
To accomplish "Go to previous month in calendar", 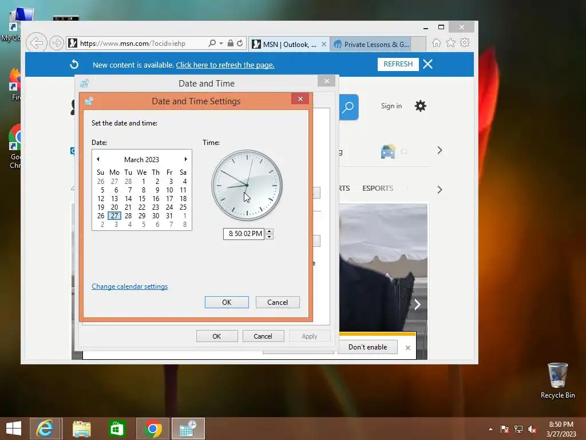I will click(x=98, y=159).
